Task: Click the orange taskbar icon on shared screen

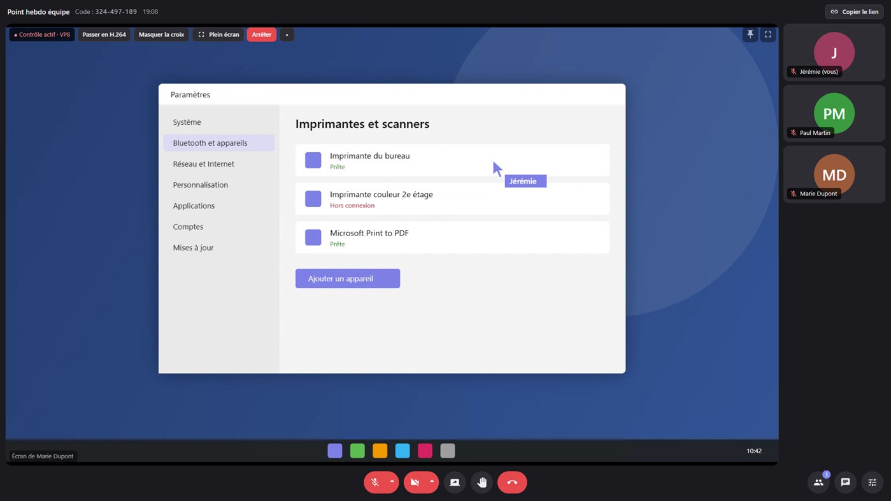Action: coord(380,451)
